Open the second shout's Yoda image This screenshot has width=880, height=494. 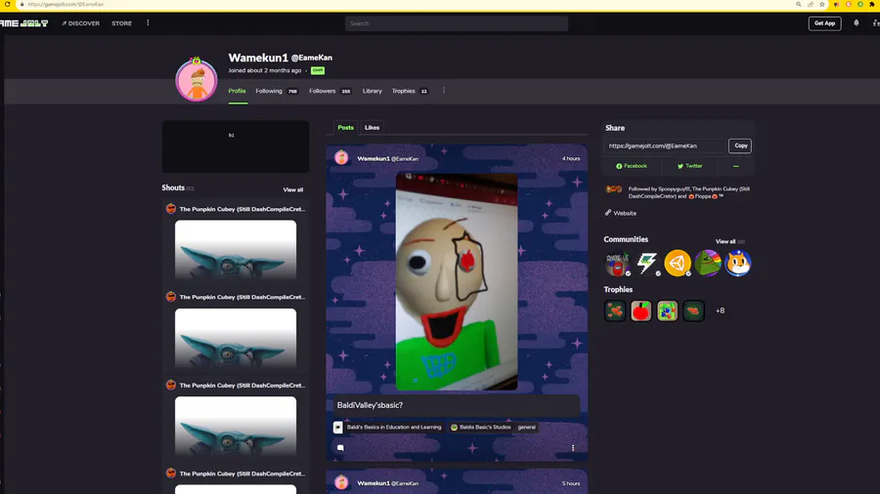click(x=236, y=338)
